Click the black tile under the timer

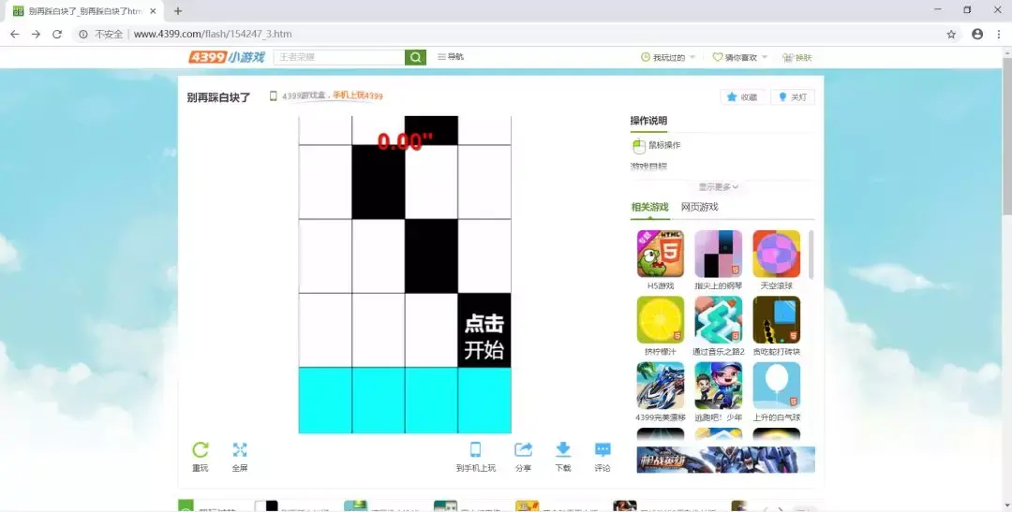coord(379,183)
